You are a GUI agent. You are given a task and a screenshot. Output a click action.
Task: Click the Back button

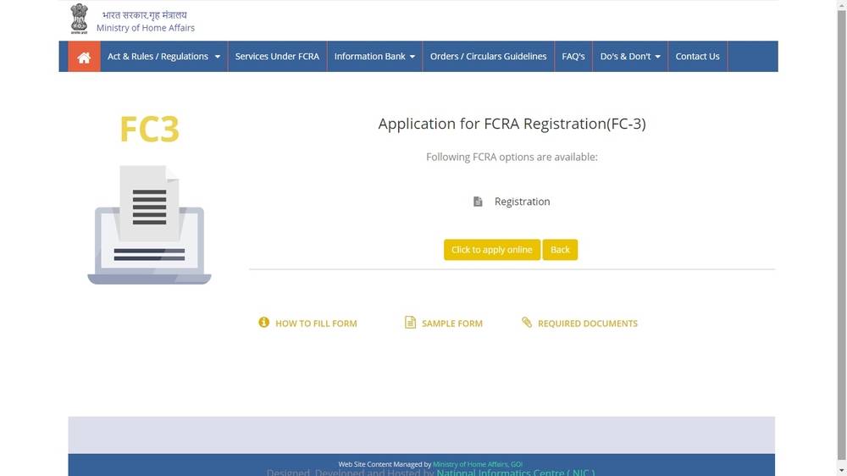(x=560, y=250)
